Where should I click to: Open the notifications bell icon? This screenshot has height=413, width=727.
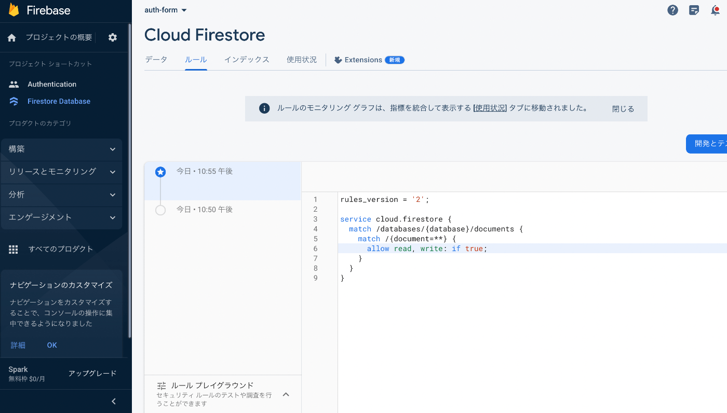pyautogui.click(x=715, y=10)
